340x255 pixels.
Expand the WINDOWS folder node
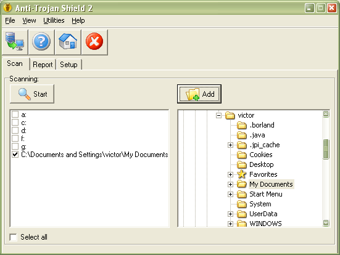coord(230,224)
